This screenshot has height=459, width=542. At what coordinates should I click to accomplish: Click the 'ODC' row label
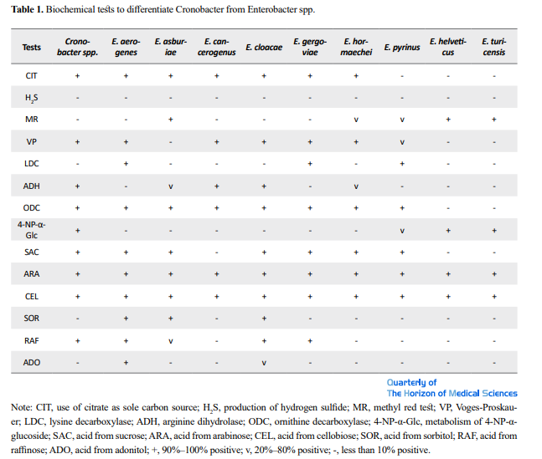[32, 208]
